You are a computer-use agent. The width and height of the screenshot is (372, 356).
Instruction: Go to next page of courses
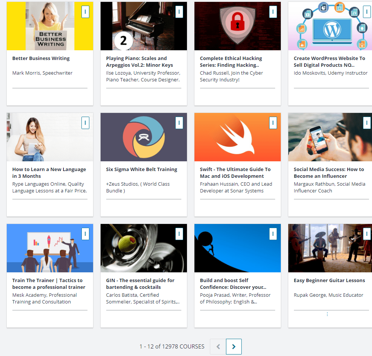[234, 347]
